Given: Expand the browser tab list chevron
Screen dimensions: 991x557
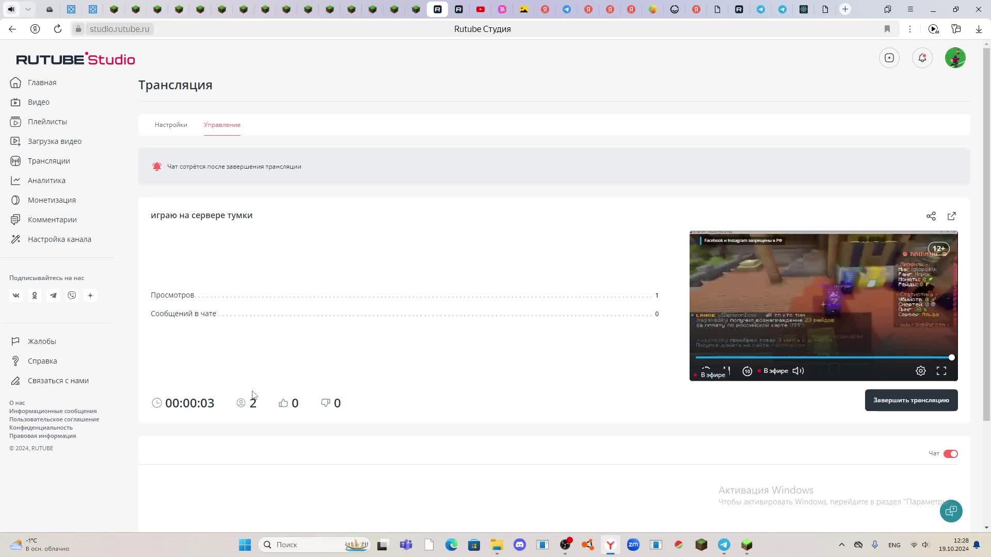Looking at the screenshot, I should pos(28,9).
